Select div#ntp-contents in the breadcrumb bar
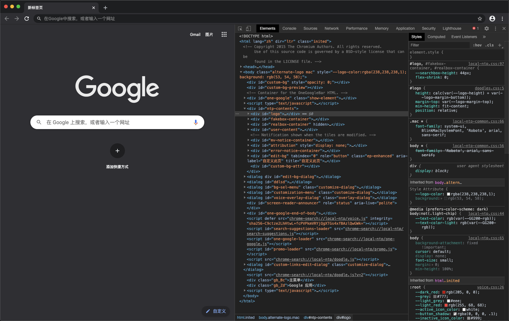Image resolution: width=509 pixels, height=321 pixels. point(318,318)
